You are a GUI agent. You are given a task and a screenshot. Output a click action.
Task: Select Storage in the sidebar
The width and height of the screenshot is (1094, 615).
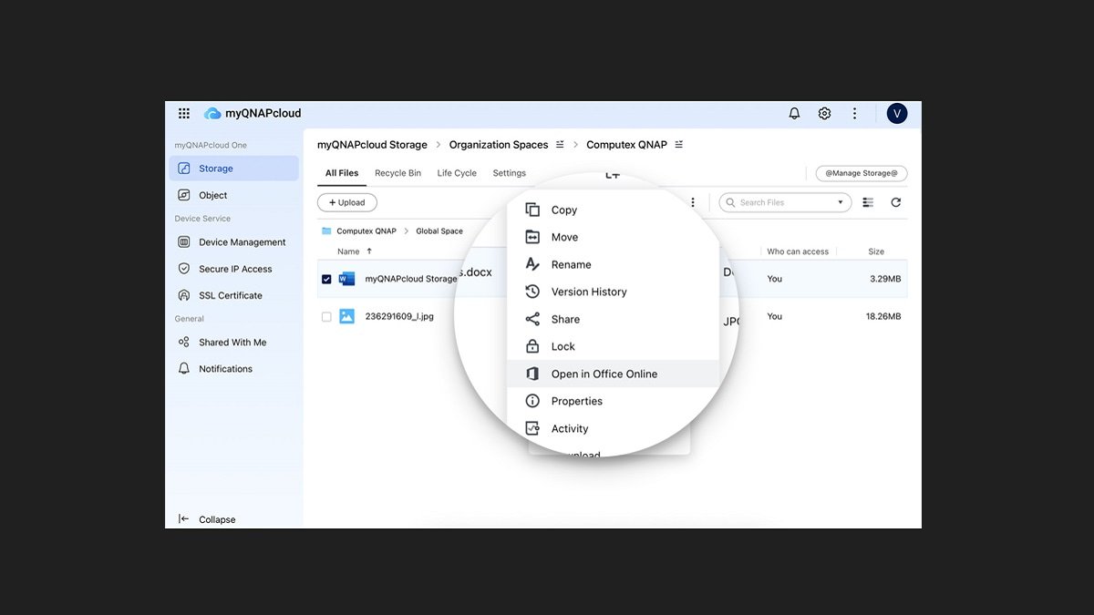click(233, 169)
